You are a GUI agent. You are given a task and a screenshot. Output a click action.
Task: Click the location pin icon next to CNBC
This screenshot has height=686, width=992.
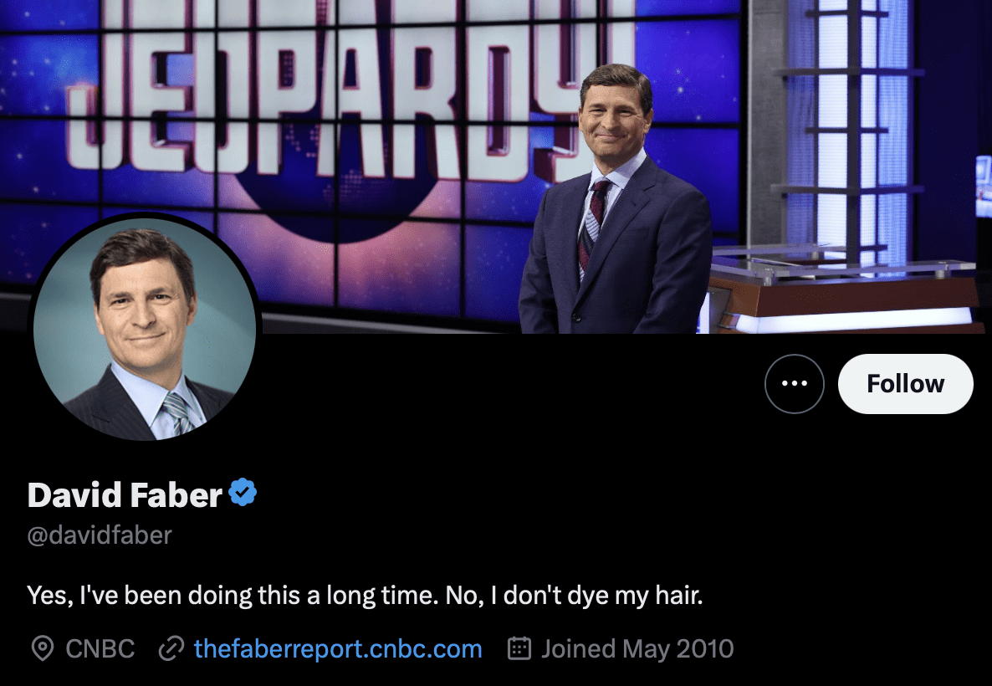coord(43,648)
